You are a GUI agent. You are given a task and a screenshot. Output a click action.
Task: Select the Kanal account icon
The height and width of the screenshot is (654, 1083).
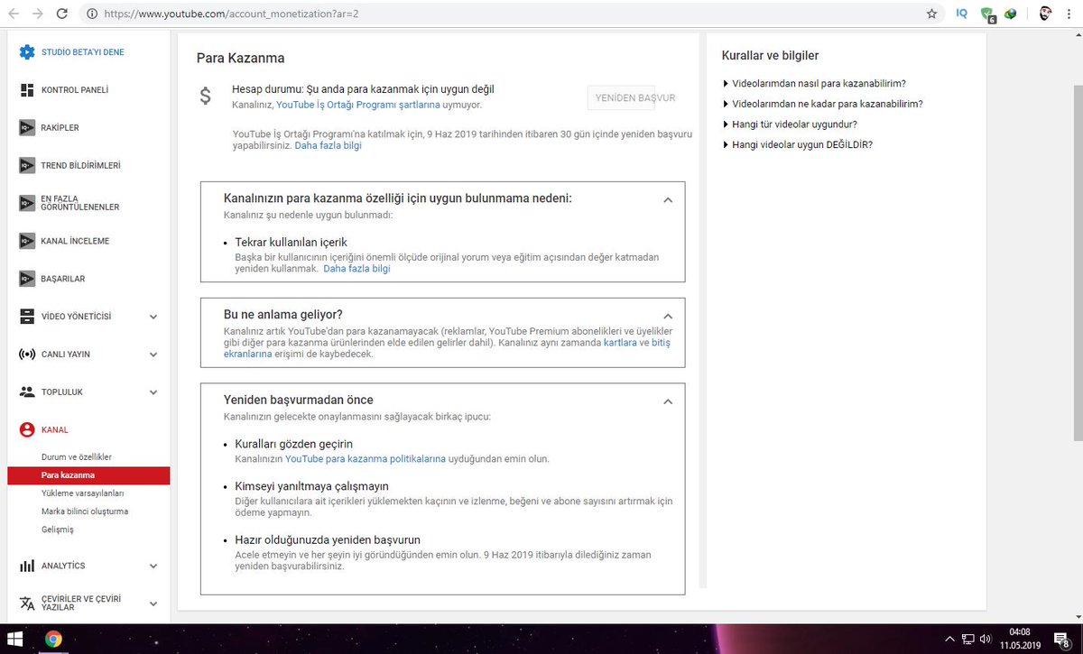(27, 430)
